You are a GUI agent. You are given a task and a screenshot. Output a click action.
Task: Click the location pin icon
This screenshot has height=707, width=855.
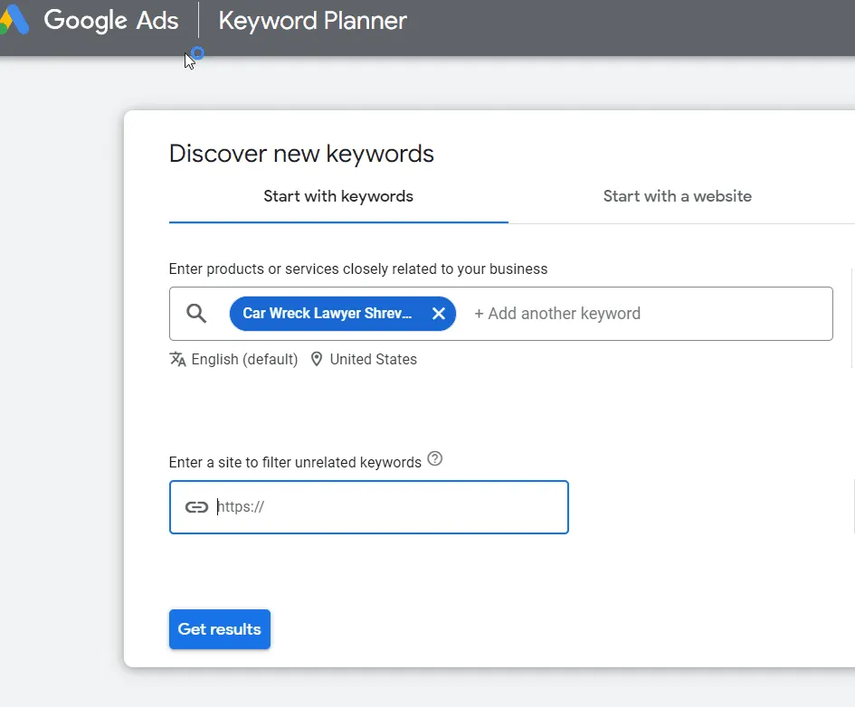coord(317,359)
